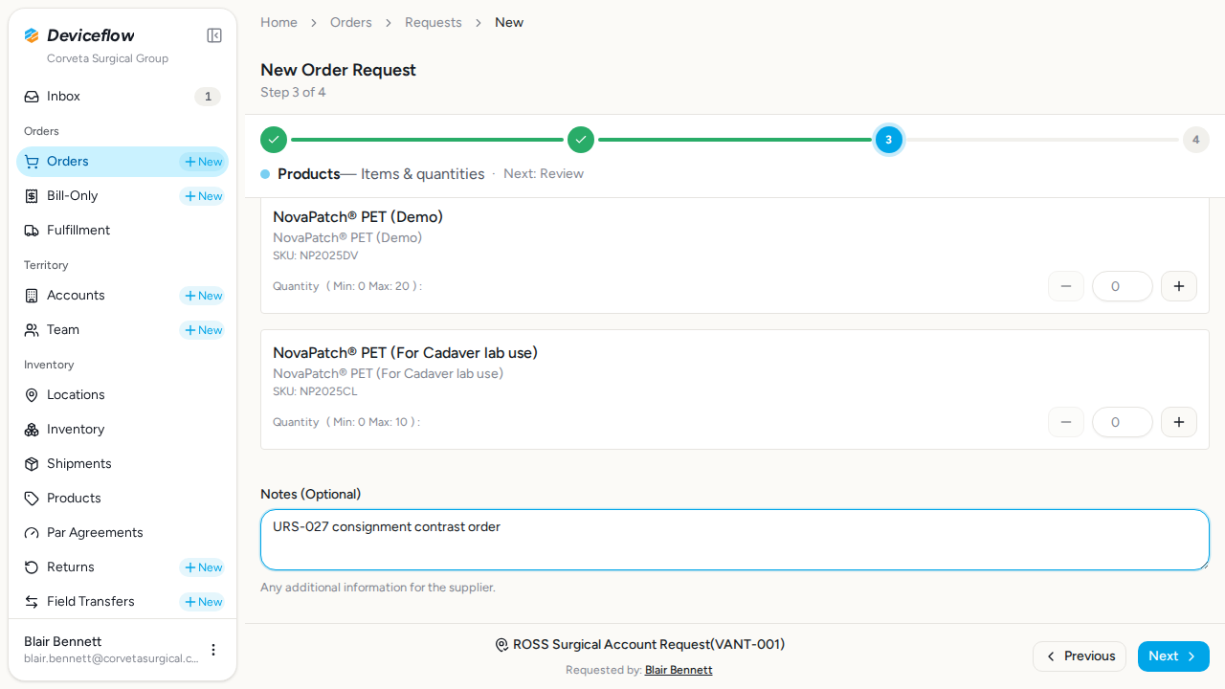Open Blair Bennett requester link
The image size is (1225, 689).
tap(679, 670)
